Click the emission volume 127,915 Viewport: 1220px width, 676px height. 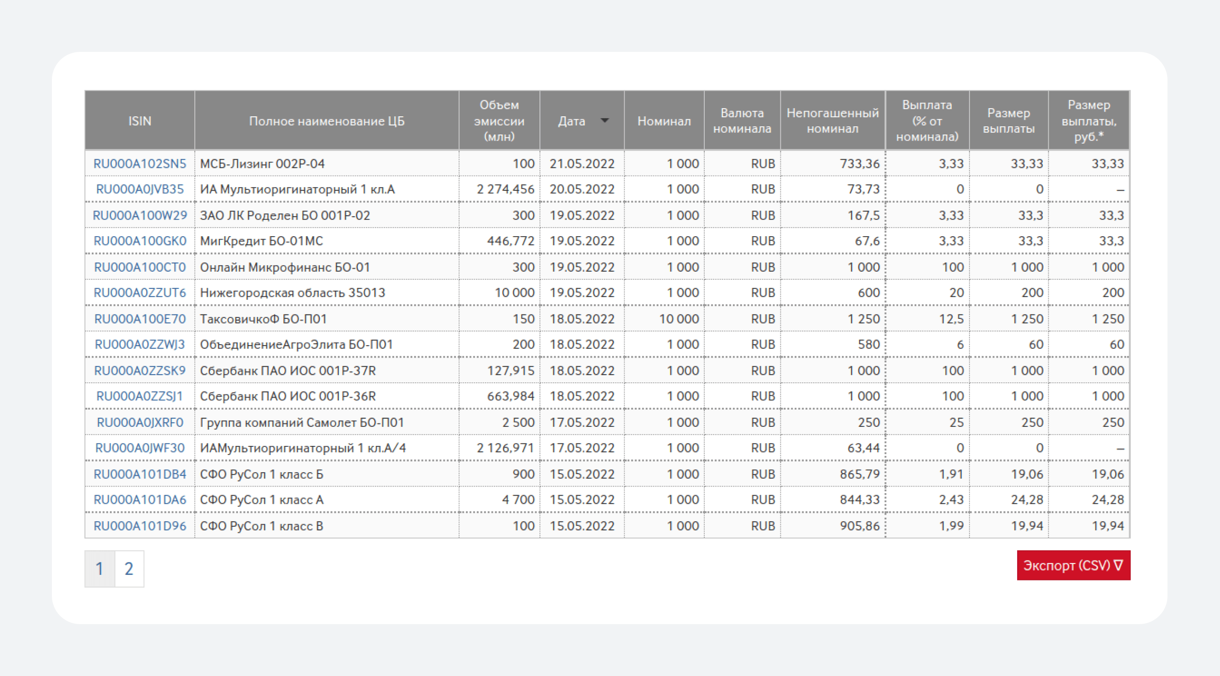[510, 370]
